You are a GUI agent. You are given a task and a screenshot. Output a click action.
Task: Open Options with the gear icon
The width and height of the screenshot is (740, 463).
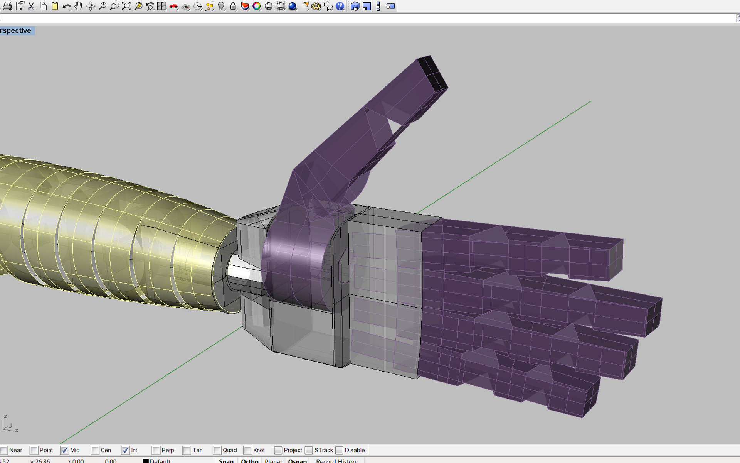(x=316, y=6)
